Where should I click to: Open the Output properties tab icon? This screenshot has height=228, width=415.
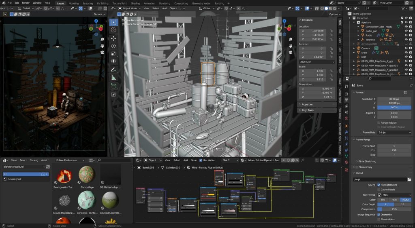pyautogui.click(x=347, y=100)
